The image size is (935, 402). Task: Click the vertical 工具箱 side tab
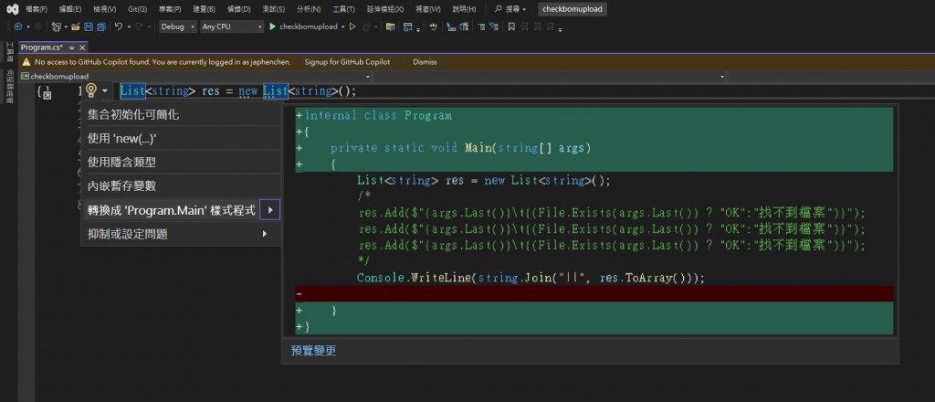[9, 52]
